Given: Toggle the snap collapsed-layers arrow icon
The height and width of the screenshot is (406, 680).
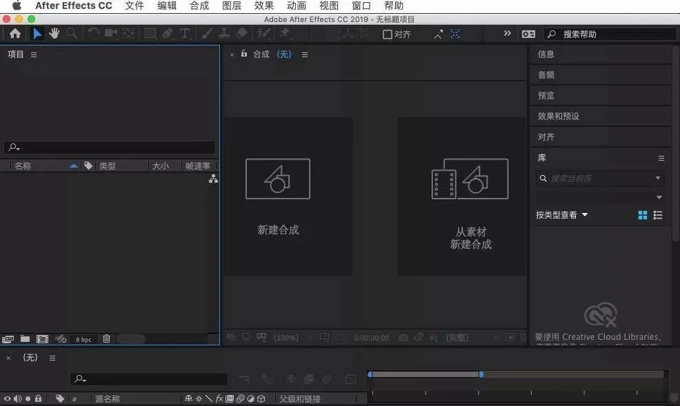Looking at the screenshot, I should tap(438, 34).
